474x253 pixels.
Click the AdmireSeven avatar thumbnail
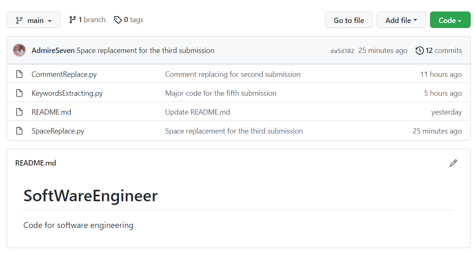[19, 51]
